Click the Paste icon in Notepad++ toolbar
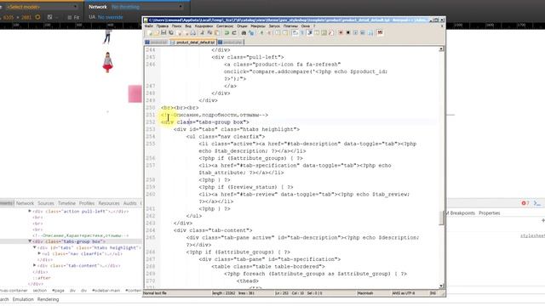Image resolution: width=545 pixels, height=306 pixels. click(x=217, y=32)
